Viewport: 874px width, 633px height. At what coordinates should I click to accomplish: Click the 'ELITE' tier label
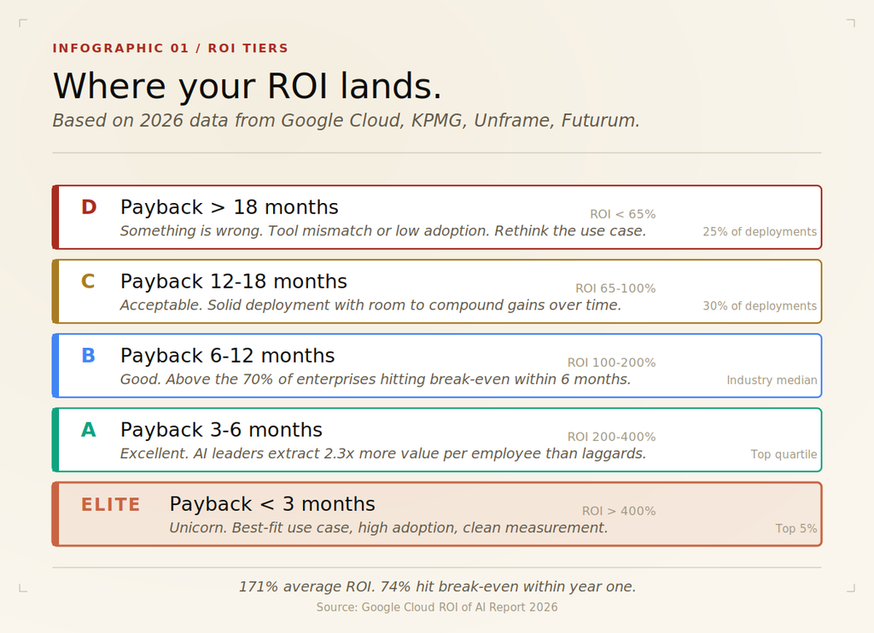point(110,504)
